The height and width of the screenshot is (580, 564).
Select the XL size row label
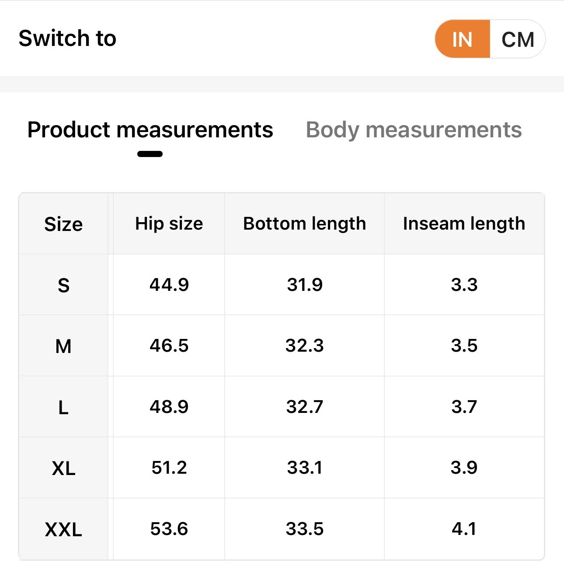coord(63,468)
